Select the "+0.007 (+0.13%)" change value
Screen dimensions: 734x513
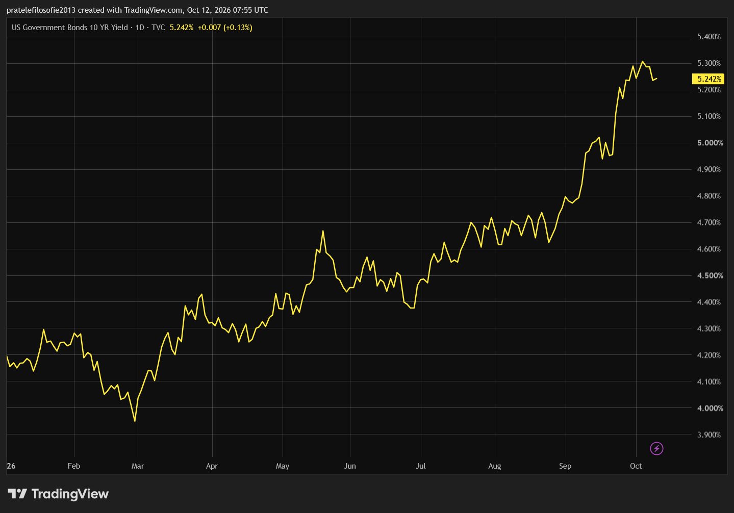pos(225,28)
